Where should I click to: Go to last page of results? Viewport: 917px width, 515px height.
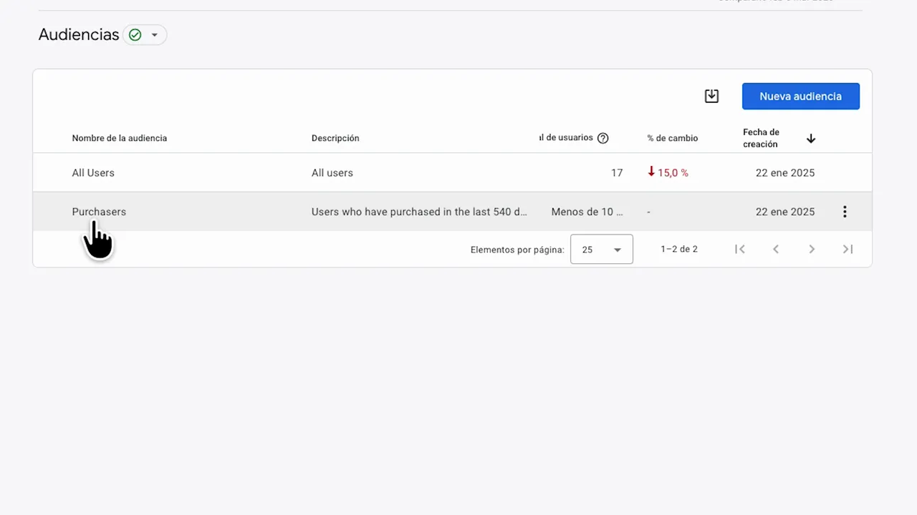[848, 249]
